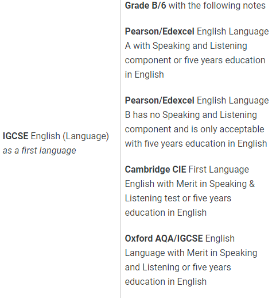Click 'Language with Merit in Speaking' line

tap(191, 253)
